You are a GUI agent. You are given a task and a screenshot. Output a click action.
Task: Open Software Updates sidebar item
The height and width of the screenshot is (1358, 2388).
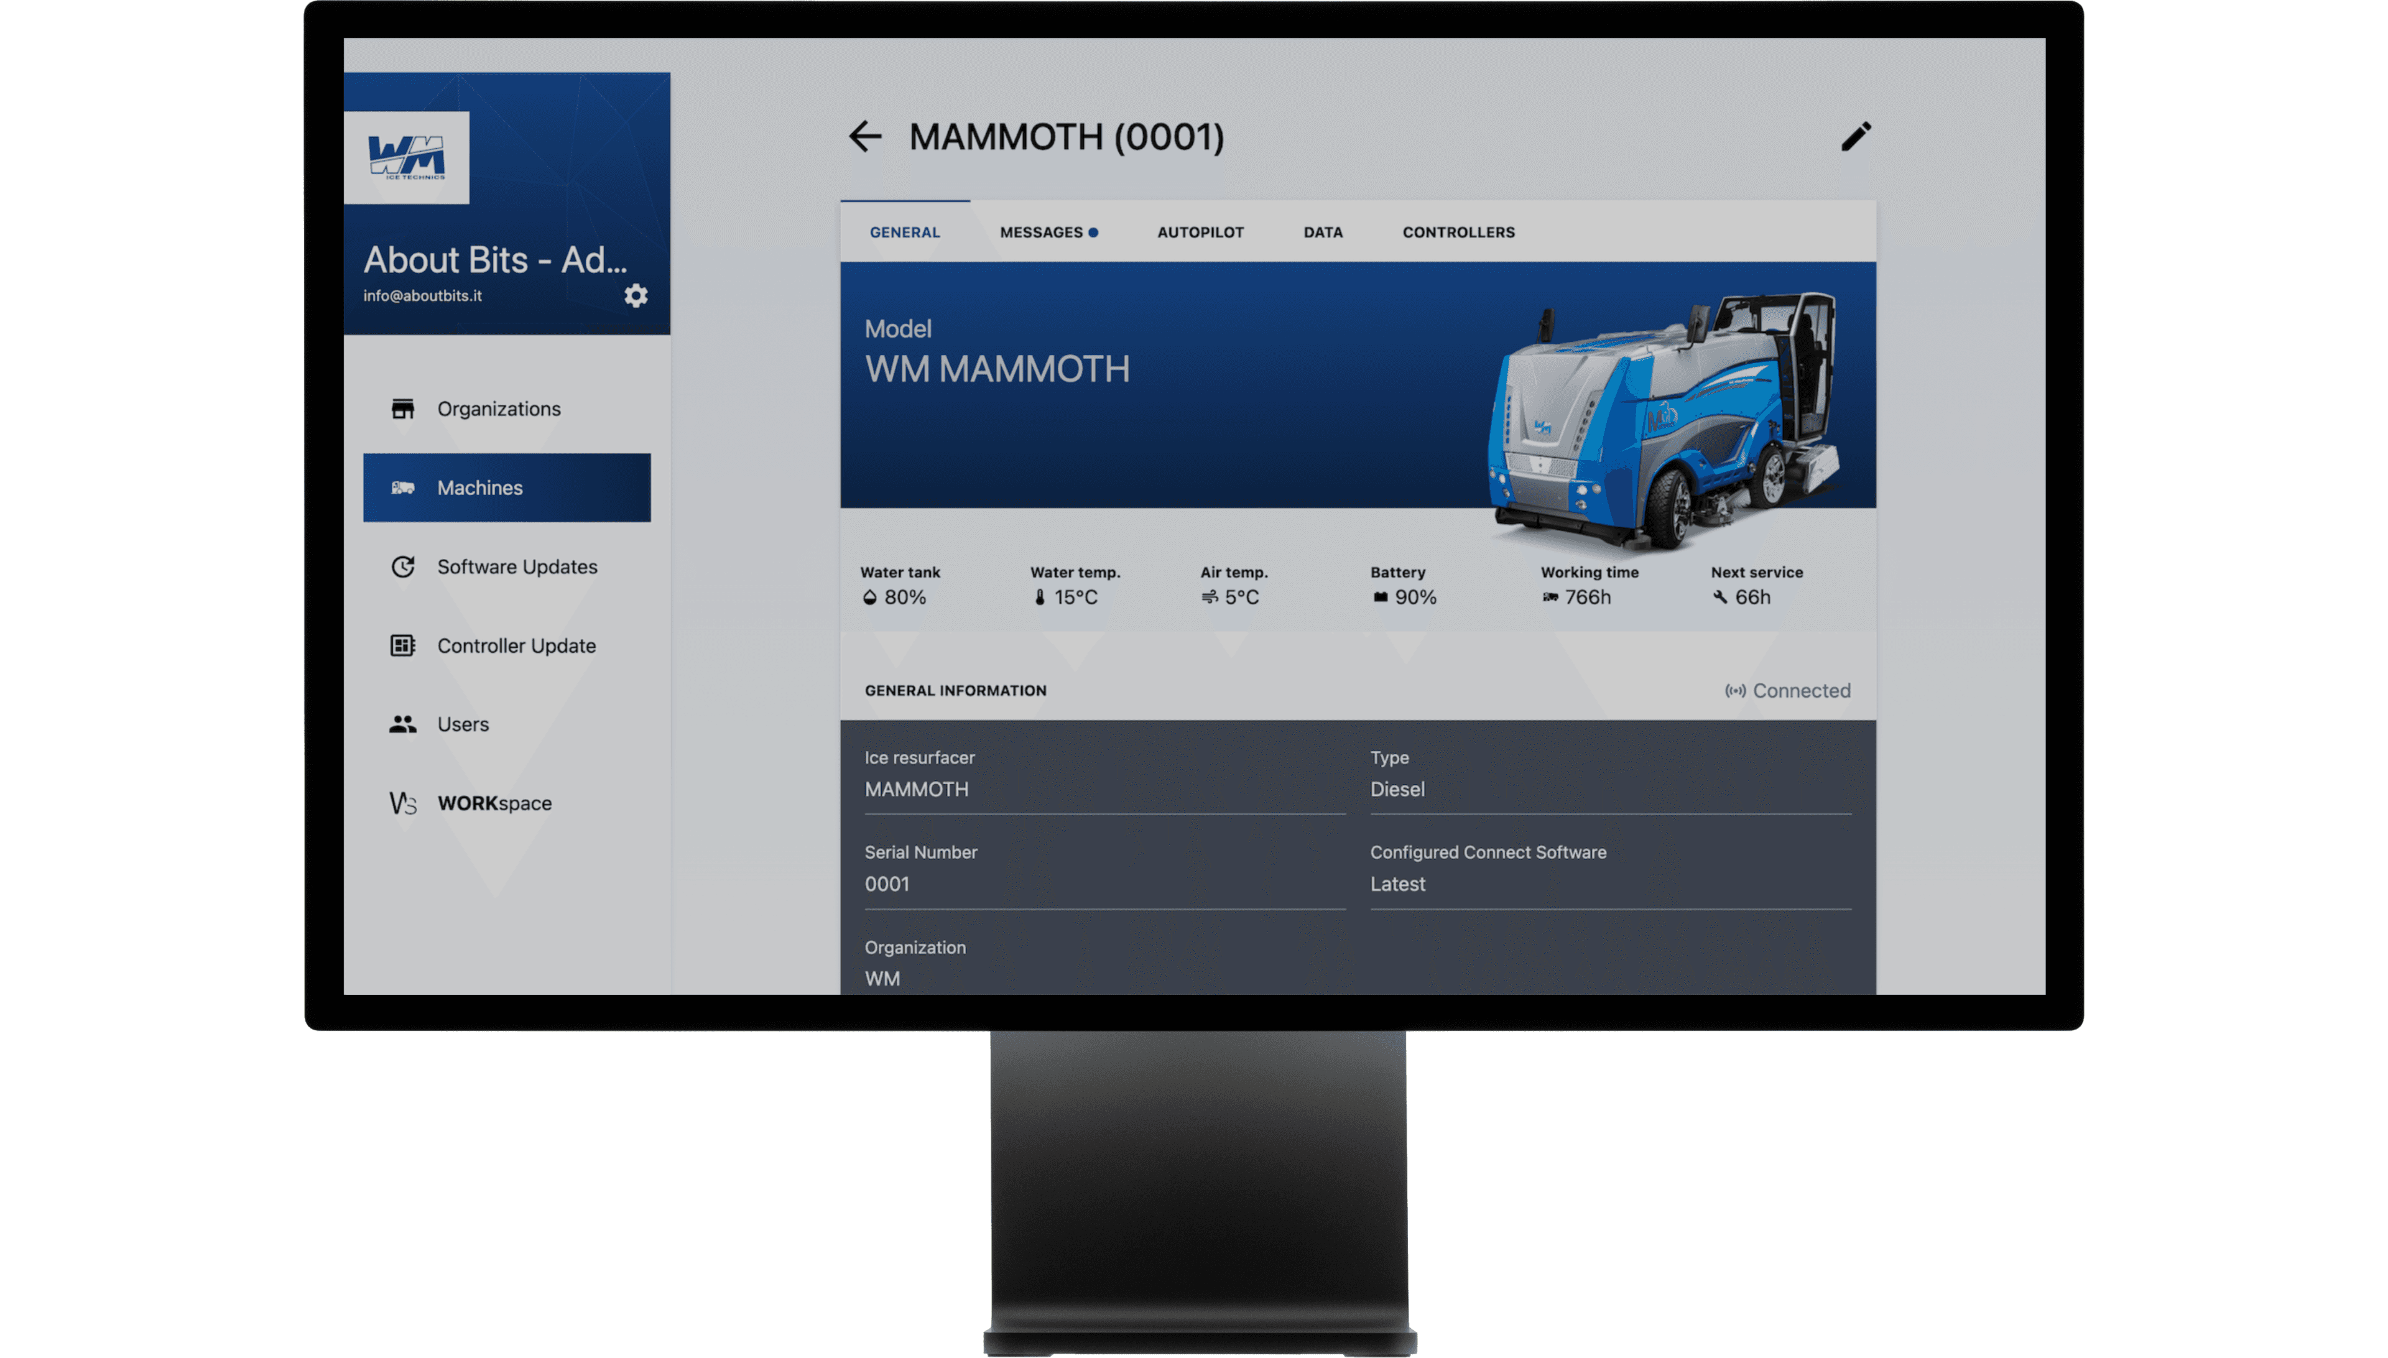click(517, 567)
